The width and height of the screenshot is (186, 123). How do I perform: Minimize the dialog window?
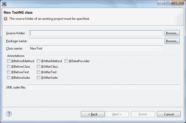pos(161,3)
